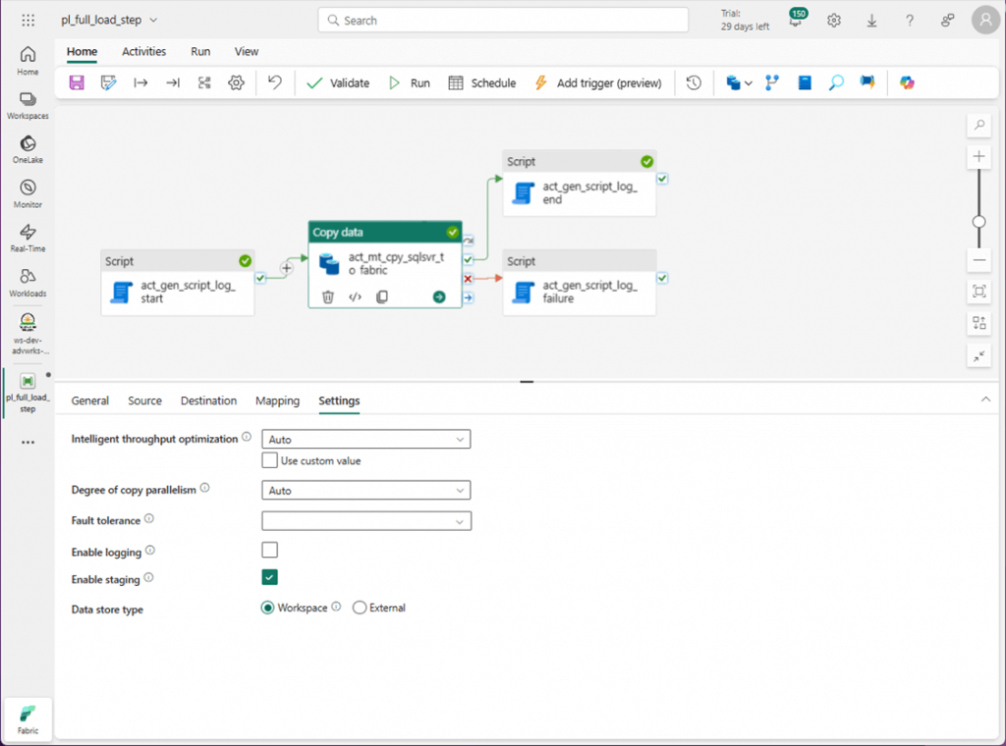
Task: Open code view of Copy data activity
Action: (353, 296)
